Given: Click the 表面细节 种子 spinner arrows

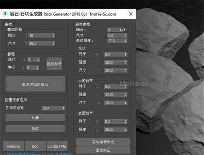Looking at the screenshot, I should [x=126, y=121].
